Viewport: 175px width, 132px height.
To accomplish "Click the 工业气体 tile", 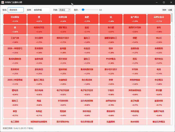I will tap(15, 40).
